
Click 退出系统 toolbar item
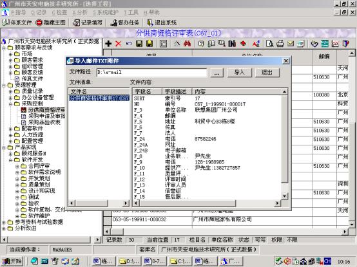coord(162,23)
